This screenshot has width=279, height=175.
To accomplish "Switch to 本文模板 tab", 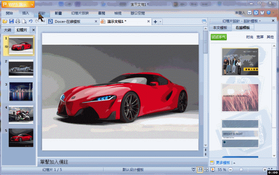I will point(220,28).
